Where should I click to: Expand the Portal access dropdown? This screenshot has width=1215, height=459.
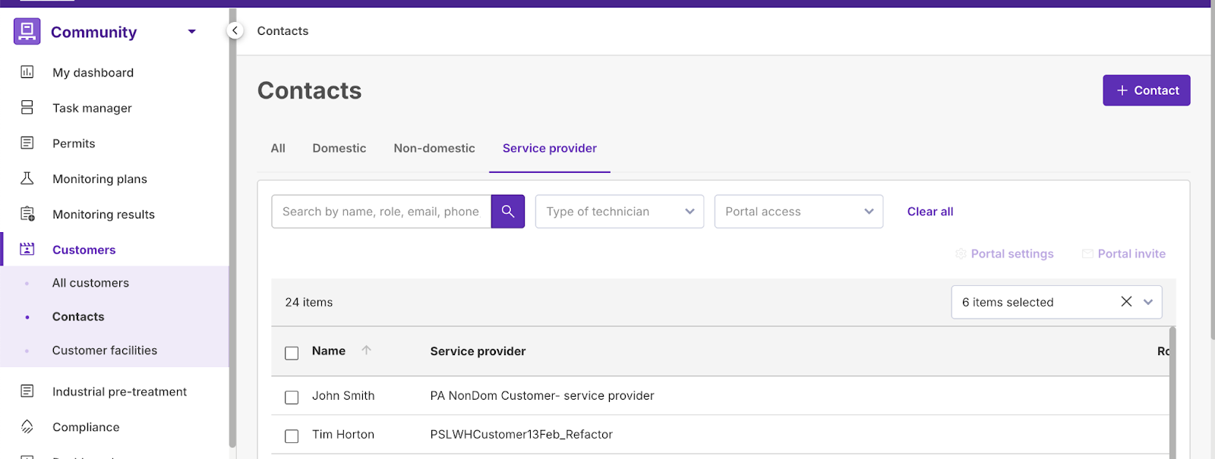[x=798, y=212]
